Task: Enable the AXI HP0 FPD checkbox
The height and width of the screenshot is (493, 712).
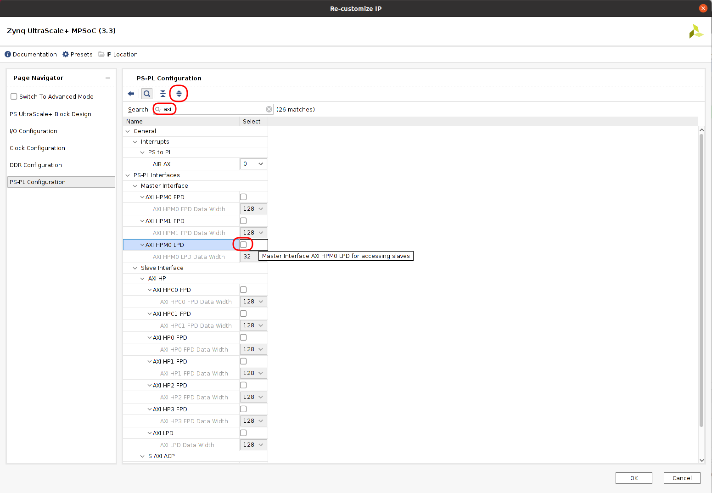Action: coord(243,337)
